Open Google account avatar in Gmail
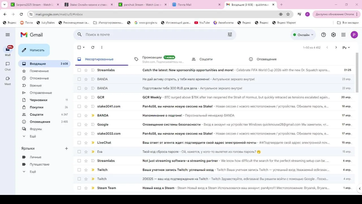 354,35
